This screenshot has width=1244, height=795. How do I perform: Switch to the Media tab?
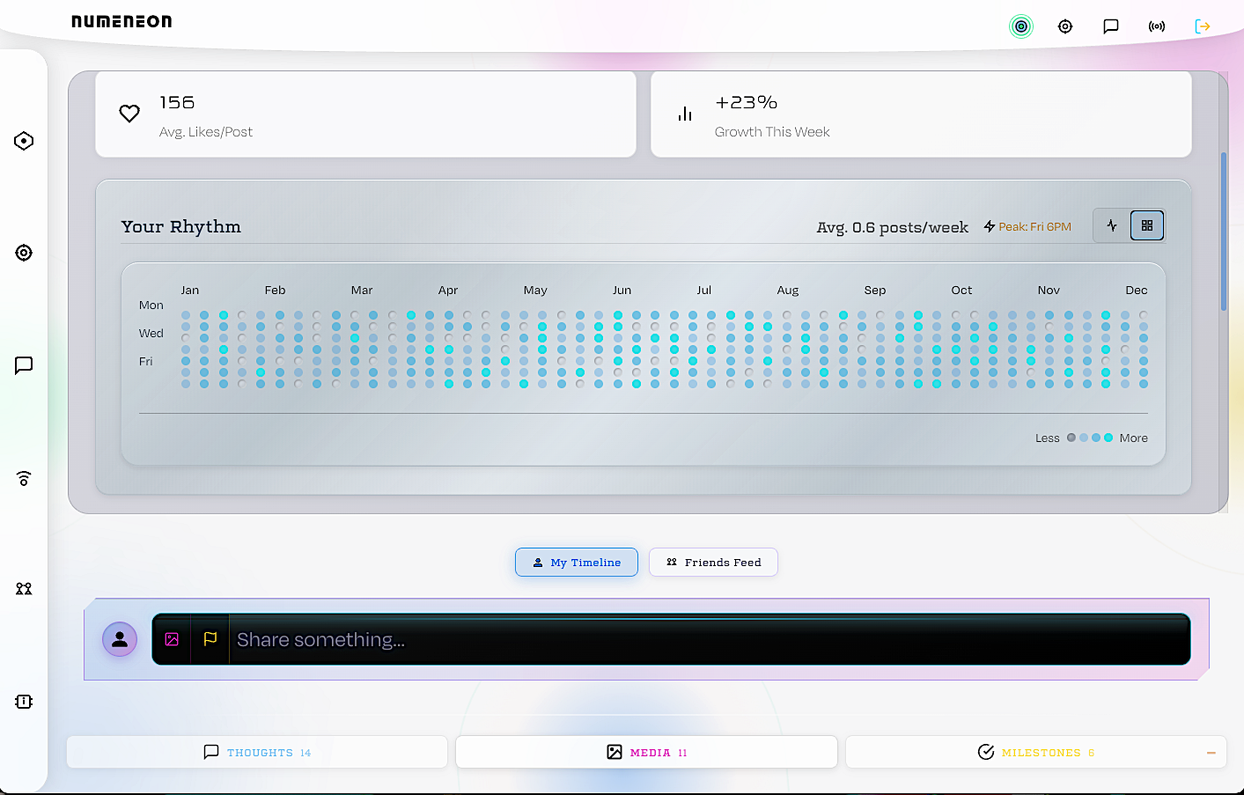pyautogui.click(x=646, y=753)
